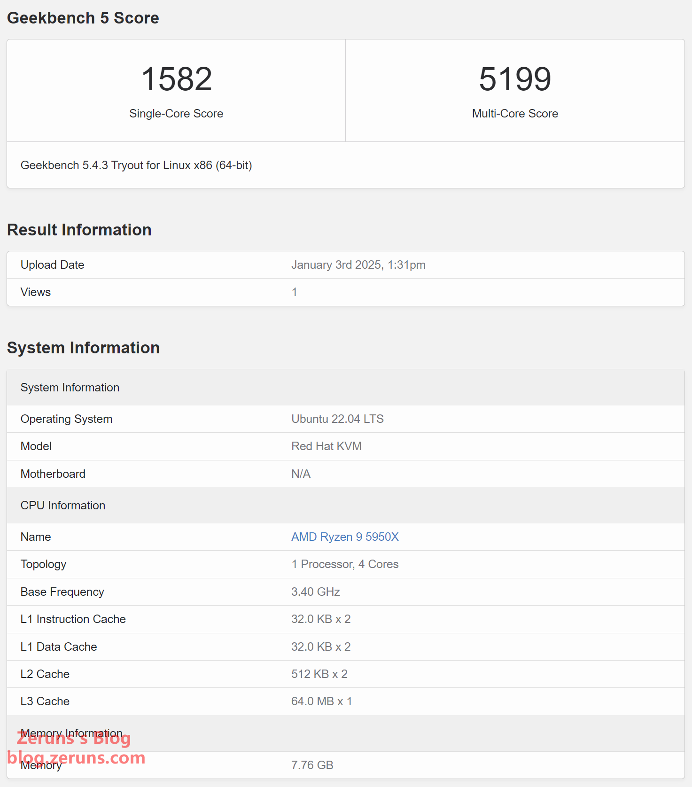692x787 pixels.
Task: Select the Result Information heading
Action: (x=79, y=230)
